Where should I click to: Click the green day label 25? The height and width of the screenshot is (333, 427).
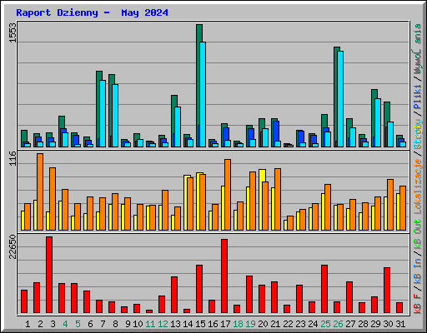click(325, 324)
